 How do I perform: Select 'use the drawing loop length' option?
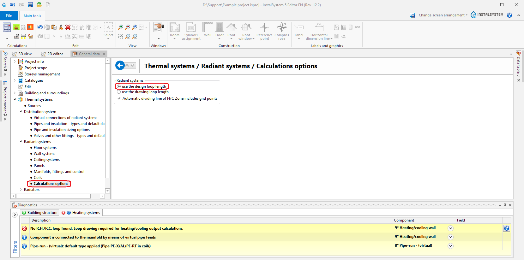119,92
